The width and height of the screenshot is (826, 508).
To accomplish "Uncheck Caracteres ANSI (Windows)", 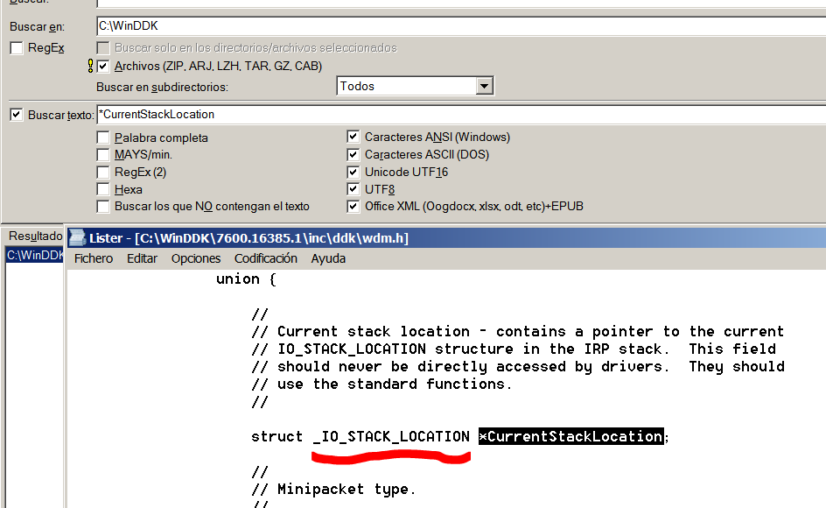I will click(353, 138).
